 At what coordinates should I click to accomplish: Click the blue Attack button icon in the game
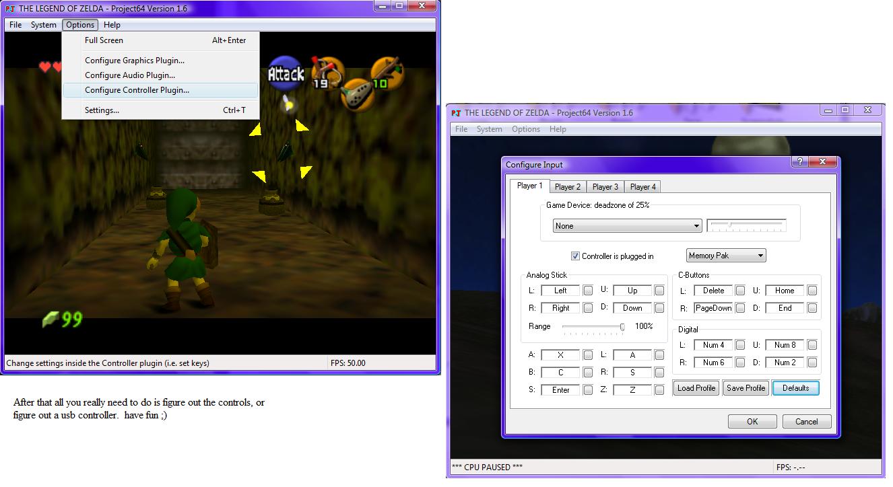click(286, 73)
